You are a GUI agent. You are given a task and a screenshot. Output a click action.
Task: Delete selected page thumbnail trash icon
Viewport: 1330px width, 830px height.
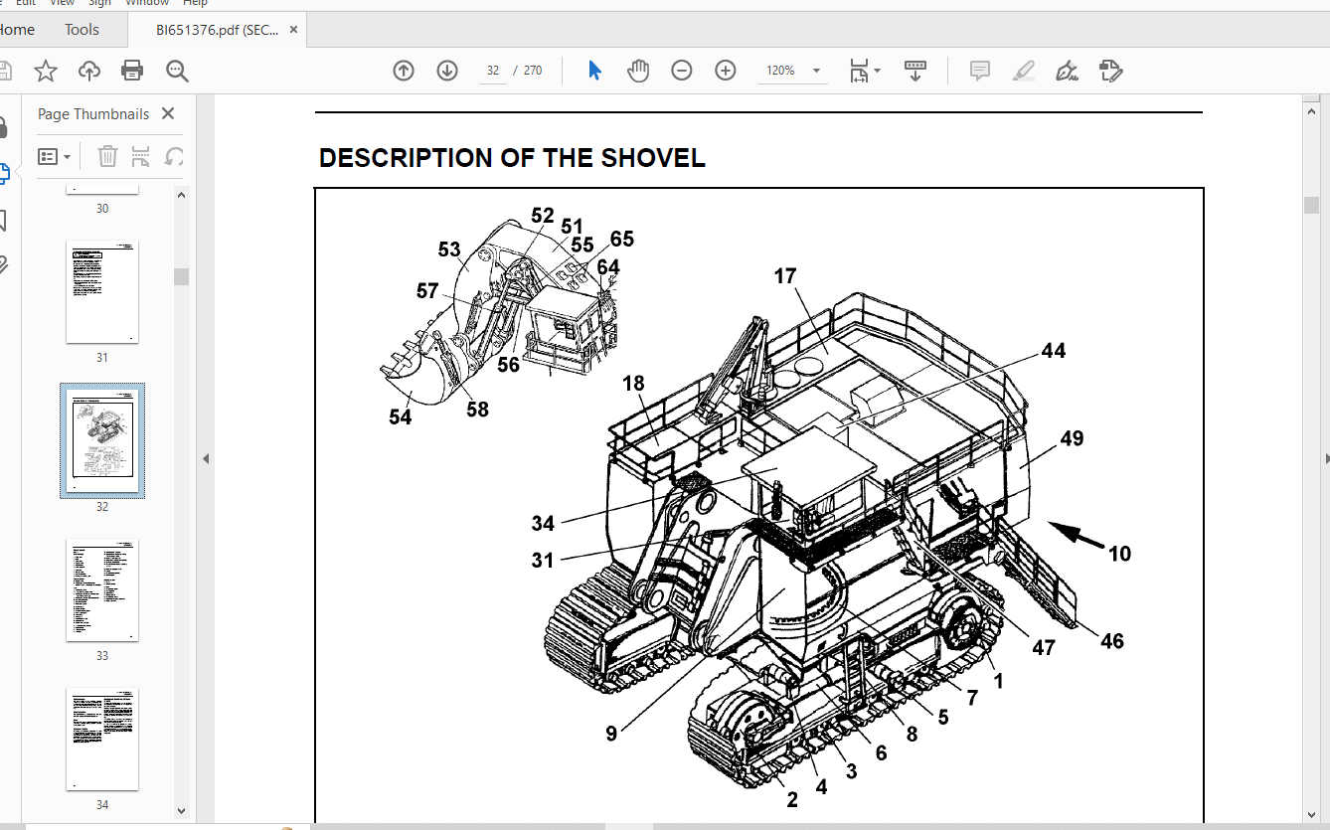[x=107, y=156]
